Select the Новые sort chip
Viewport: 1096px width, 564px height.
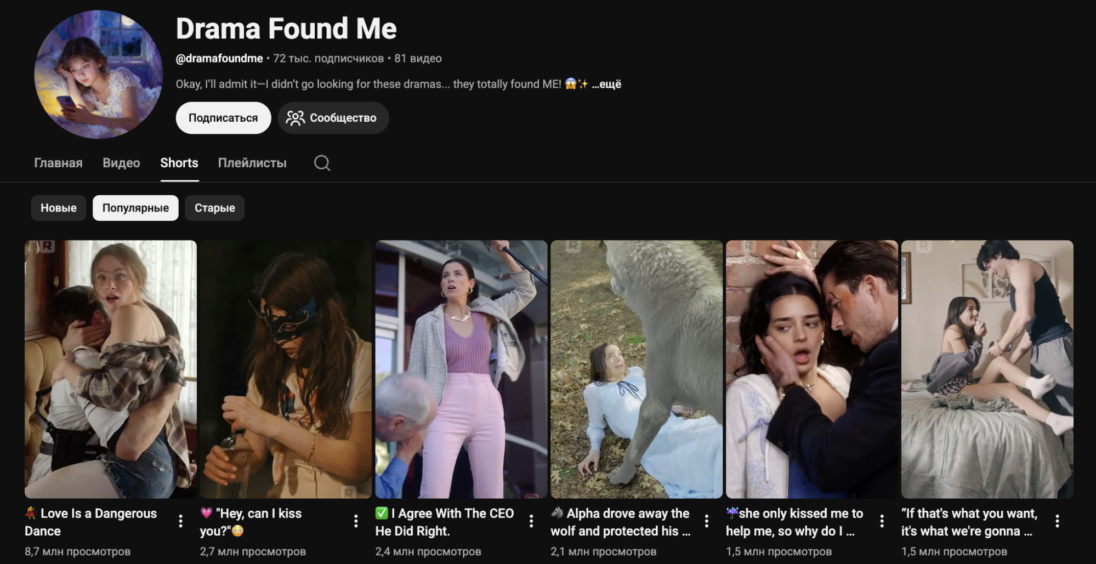coord(59,208)
